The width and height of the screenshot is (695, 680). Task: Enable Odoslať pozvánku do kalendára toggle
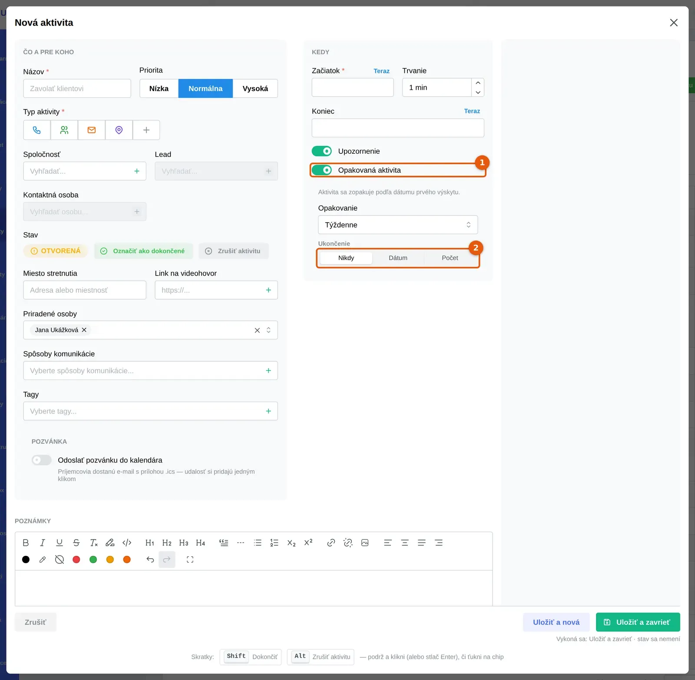pos(42,460)
